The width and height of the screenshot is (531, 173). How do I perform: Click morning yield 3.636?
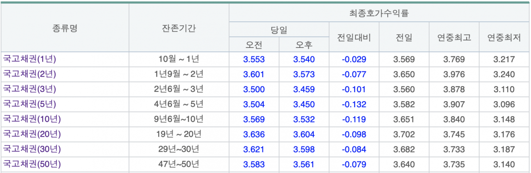(254, 135)
